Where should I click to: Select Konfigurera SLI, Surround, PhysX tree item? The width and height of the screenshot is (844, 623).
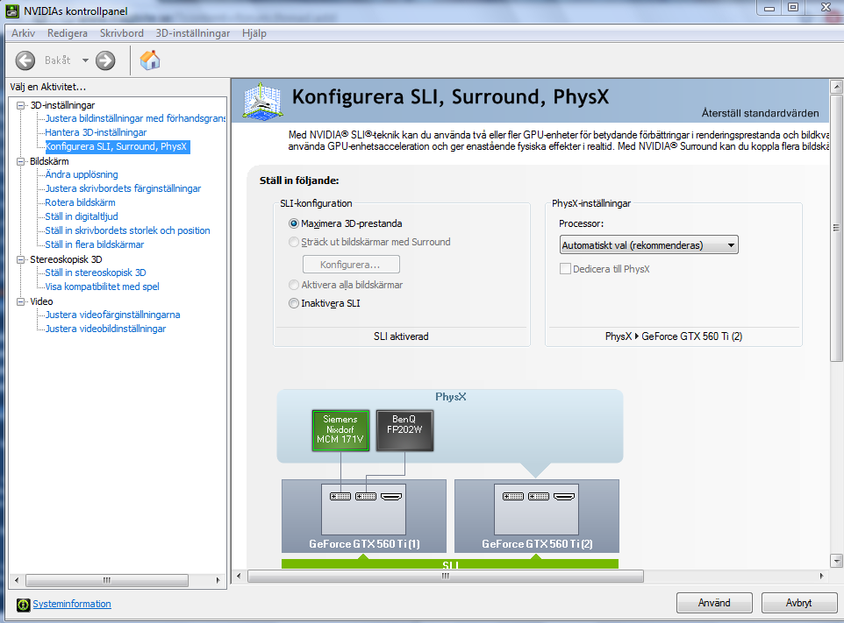pos(117,146)
